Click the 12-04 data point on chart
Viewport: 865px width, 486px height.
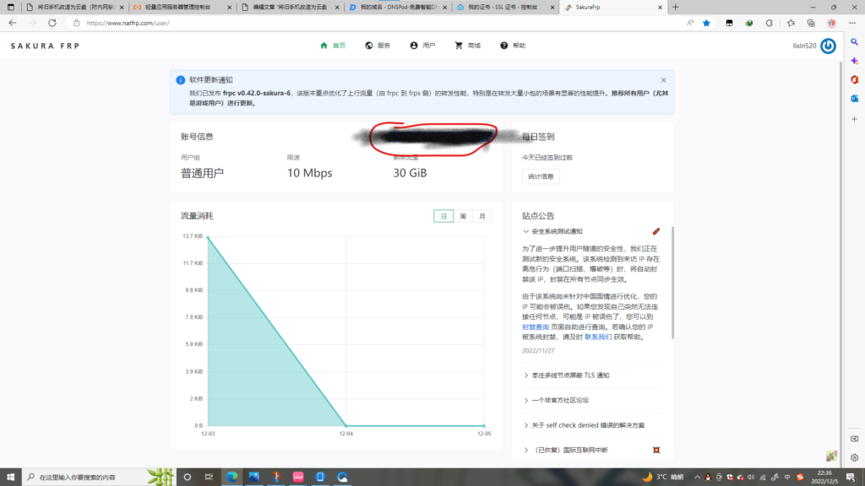tap(345, 425)
